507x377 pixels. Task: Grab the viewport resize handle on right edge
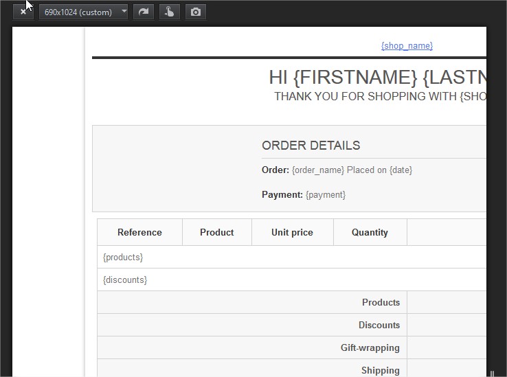click(x=492, y=373)
